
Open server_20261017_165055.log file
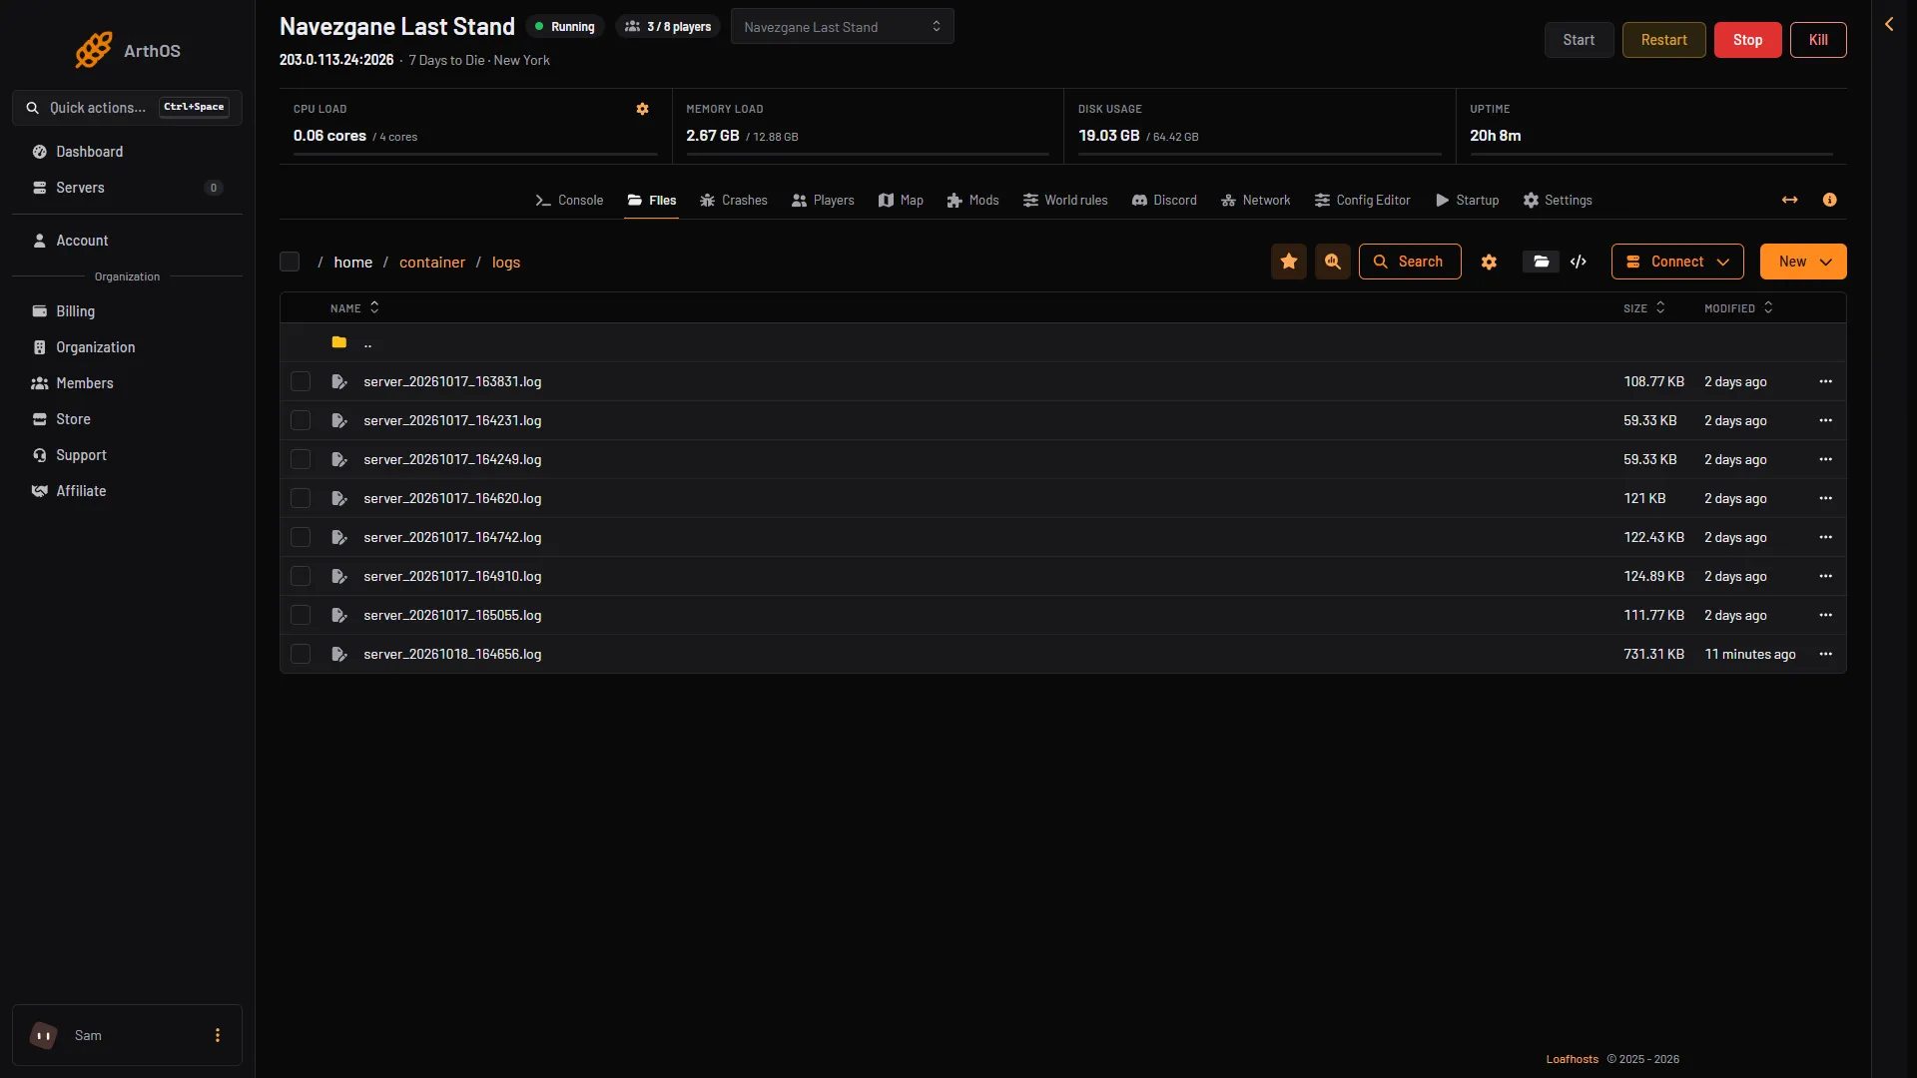452,615
